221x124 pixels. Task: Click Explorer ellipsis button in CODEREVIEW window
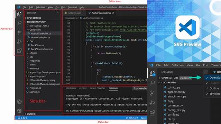(x=206, y=72)
